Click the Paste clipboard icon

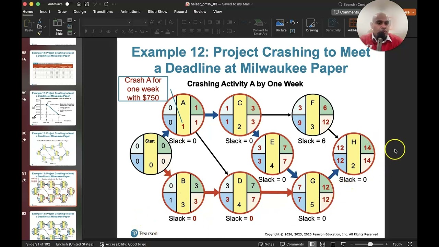pos(29,23)
